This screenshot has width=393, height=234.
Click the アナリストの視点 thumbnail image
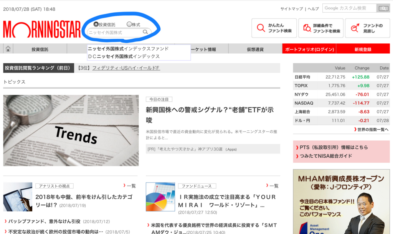18,197
